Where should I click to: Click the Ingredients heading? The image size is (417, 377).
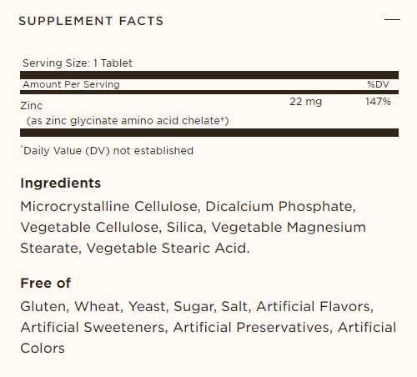61,183
